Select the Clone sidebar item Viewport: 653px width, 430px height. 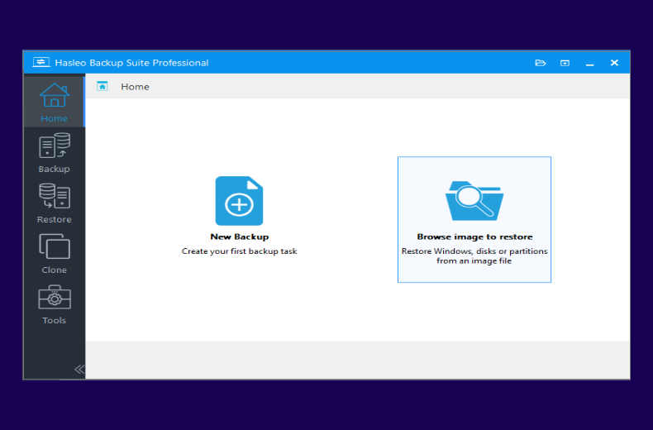(x=54, y=253)
